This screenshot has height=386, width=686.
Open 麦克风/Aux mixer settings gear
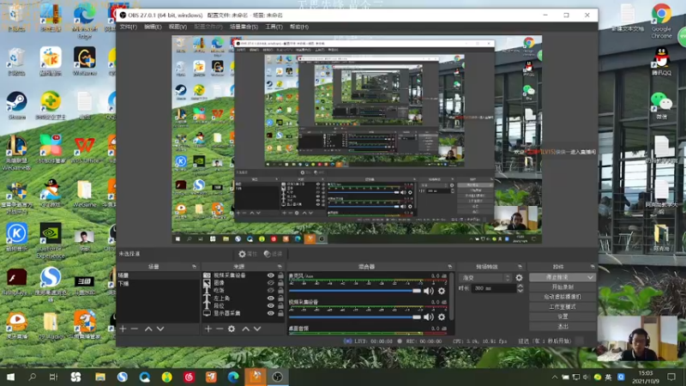coord(442,291)
